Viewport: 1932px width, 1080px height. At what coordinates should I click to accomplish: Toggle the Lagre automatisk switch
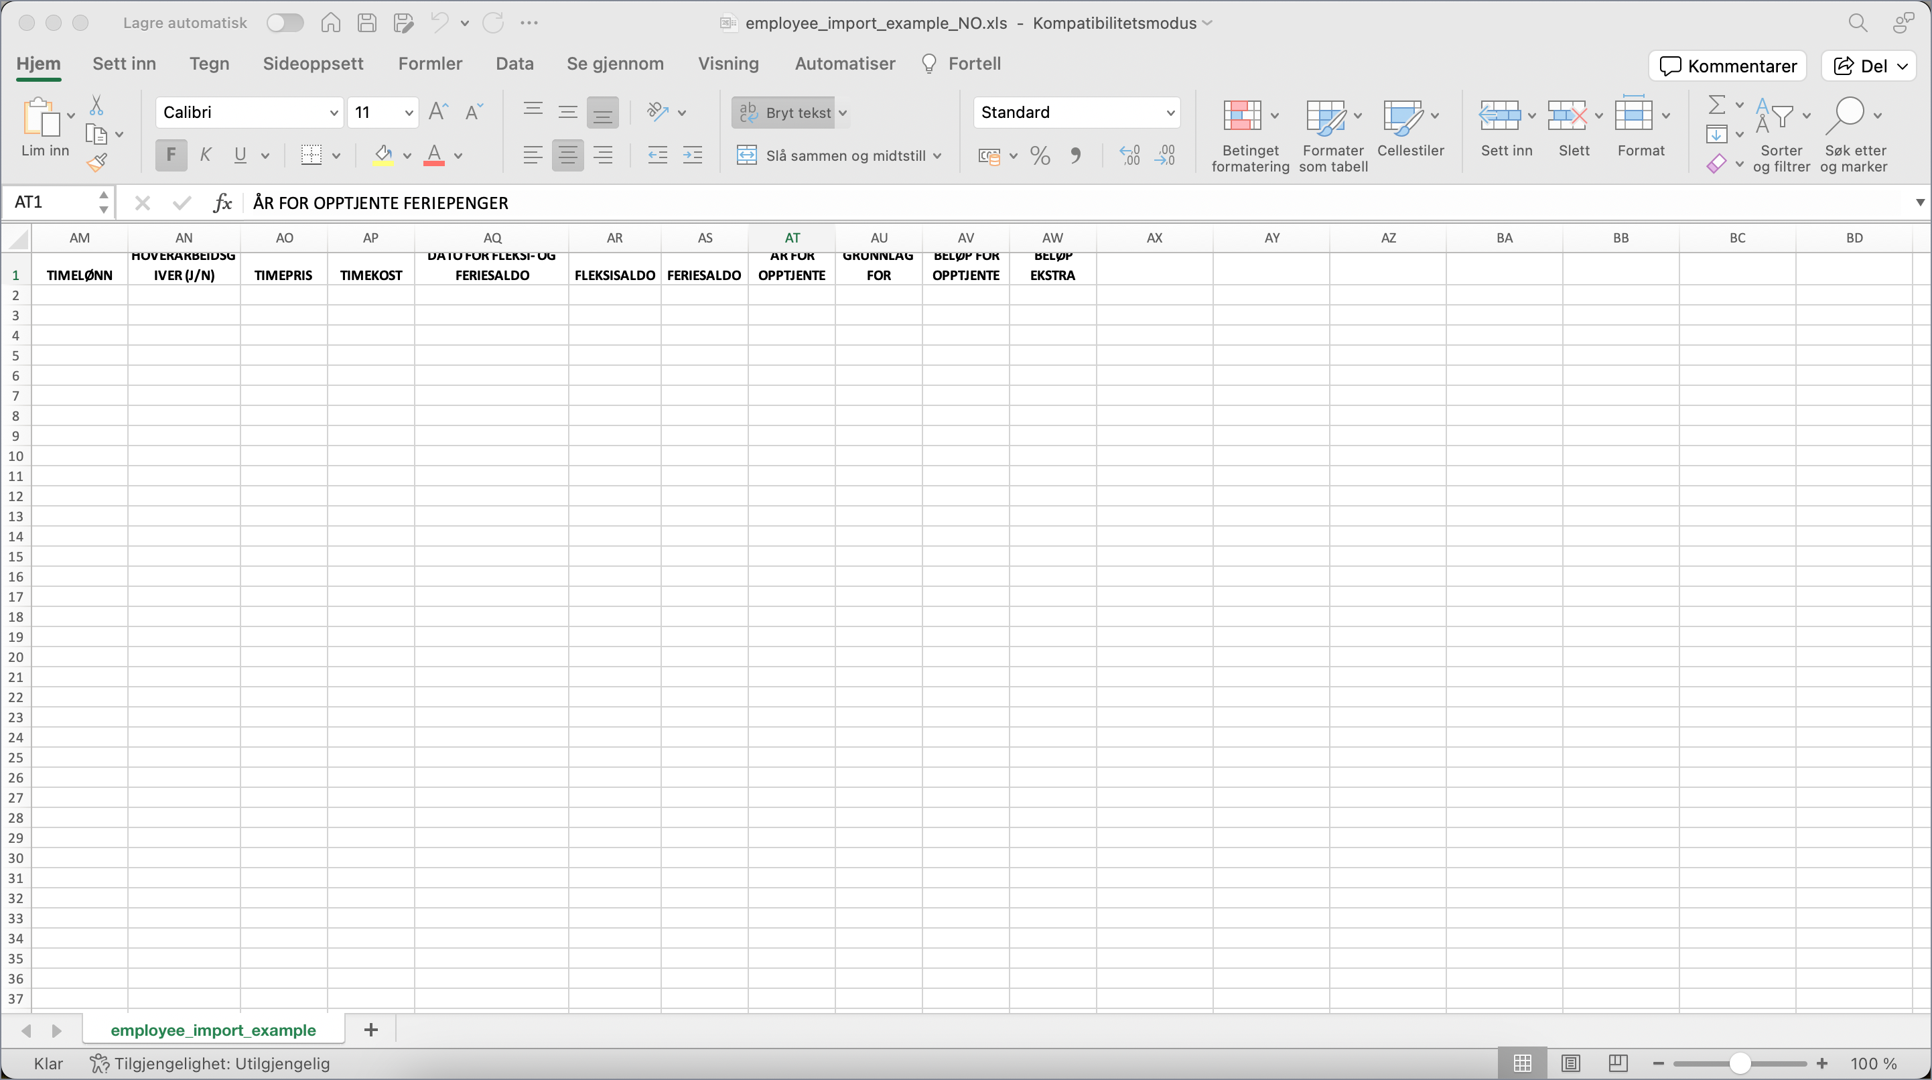(x=285, y=23)
